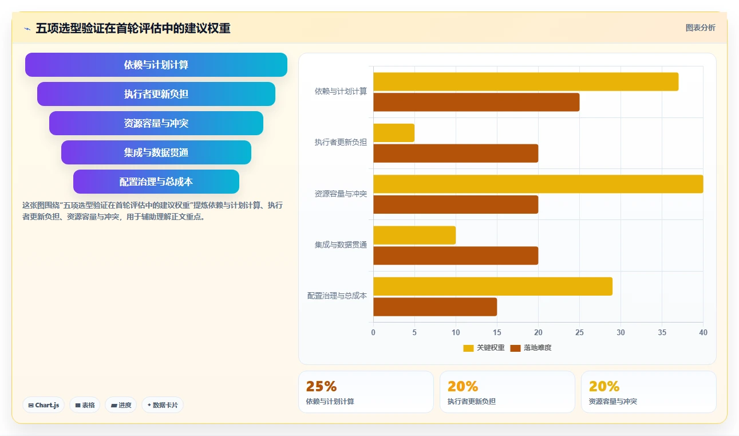Screen dimensions: 739x436
Task: Toggle the 关键权重 legend swatch
Action: 468,348
